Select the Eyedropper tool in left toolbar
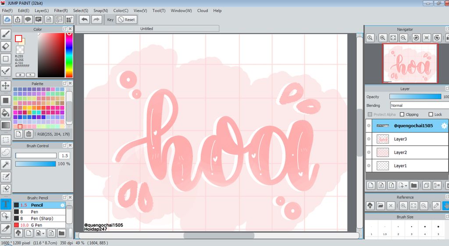Screen dimensions: 449x246 click(6, 228)
